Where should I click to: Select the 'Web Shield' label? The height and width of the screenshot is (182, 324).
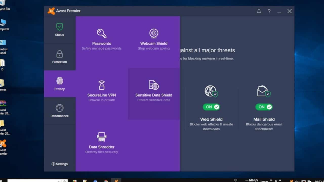point(211,119)
